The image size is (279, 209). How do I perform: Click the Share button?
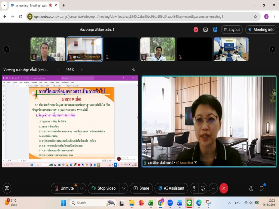141,188
